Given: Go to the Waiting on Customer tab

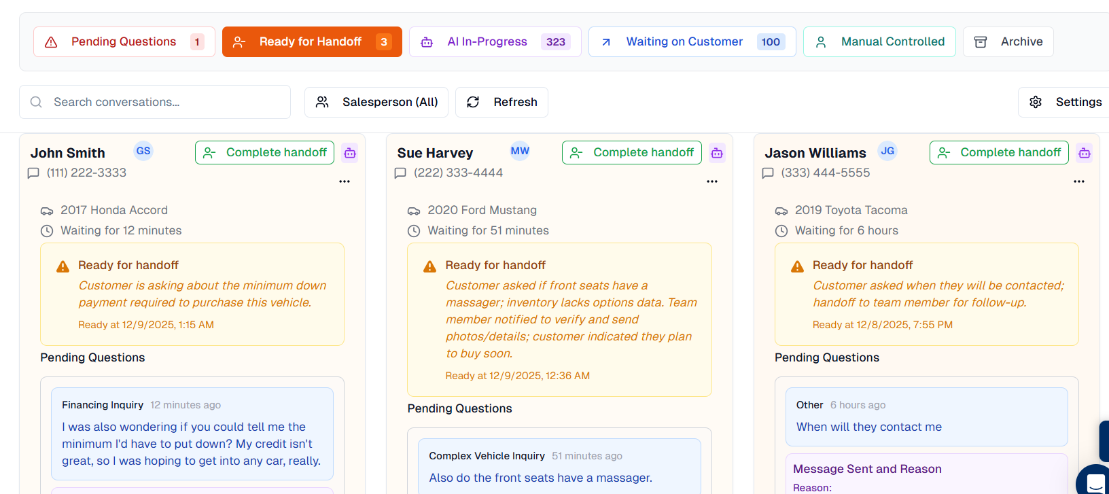Looking at the screenshot, I should point(692,42).
